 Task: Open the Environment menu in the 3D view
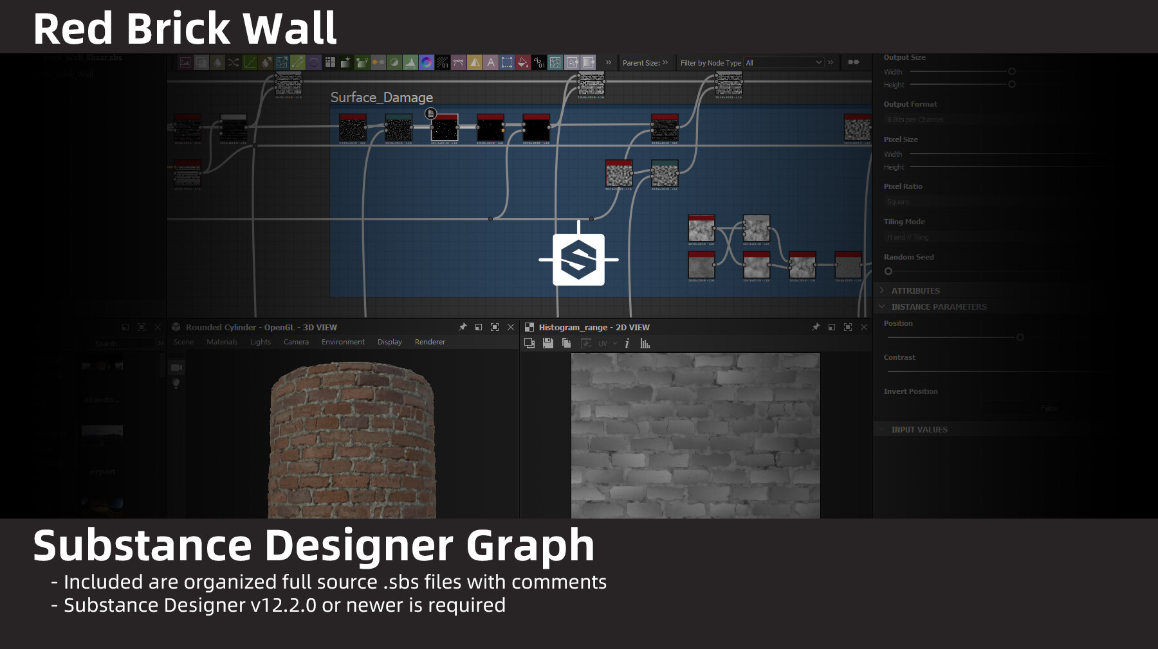(343, 342)
